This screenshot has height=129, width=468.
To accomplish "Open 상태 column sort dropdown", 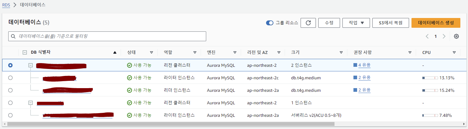I will point(151,52).
